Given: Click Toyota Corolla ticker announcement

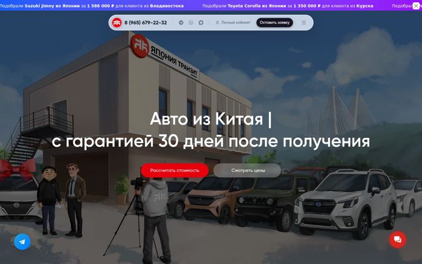Looking at the screenshot, I should point(288,6).
